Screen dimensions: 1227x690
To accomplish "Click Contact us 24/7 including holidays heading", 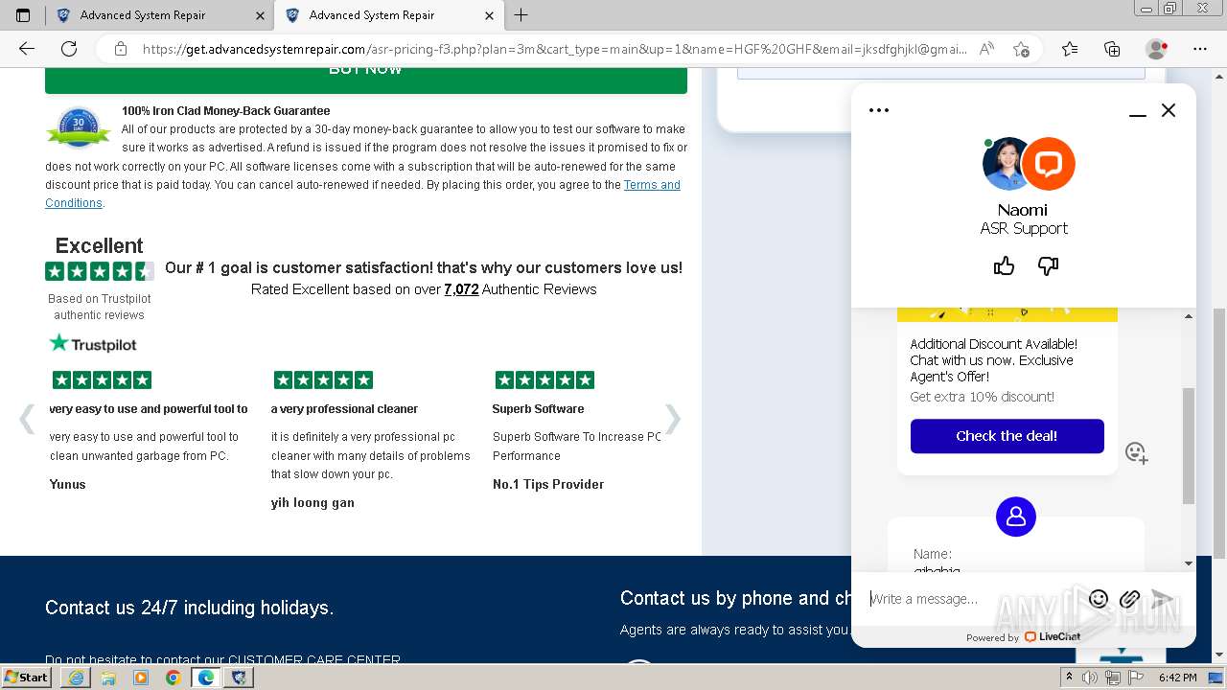I will tap(189, 608).
